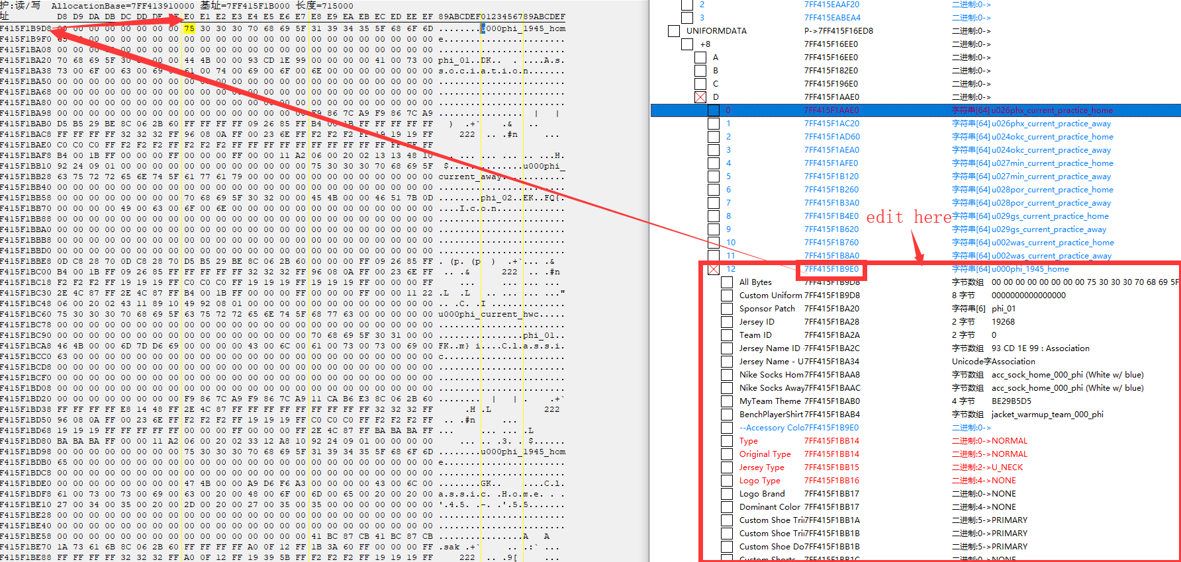The image size is (1181, 562).
Task: Select the pointer address P->7FF415F16ED8
Action: click(x=839, y=31)
